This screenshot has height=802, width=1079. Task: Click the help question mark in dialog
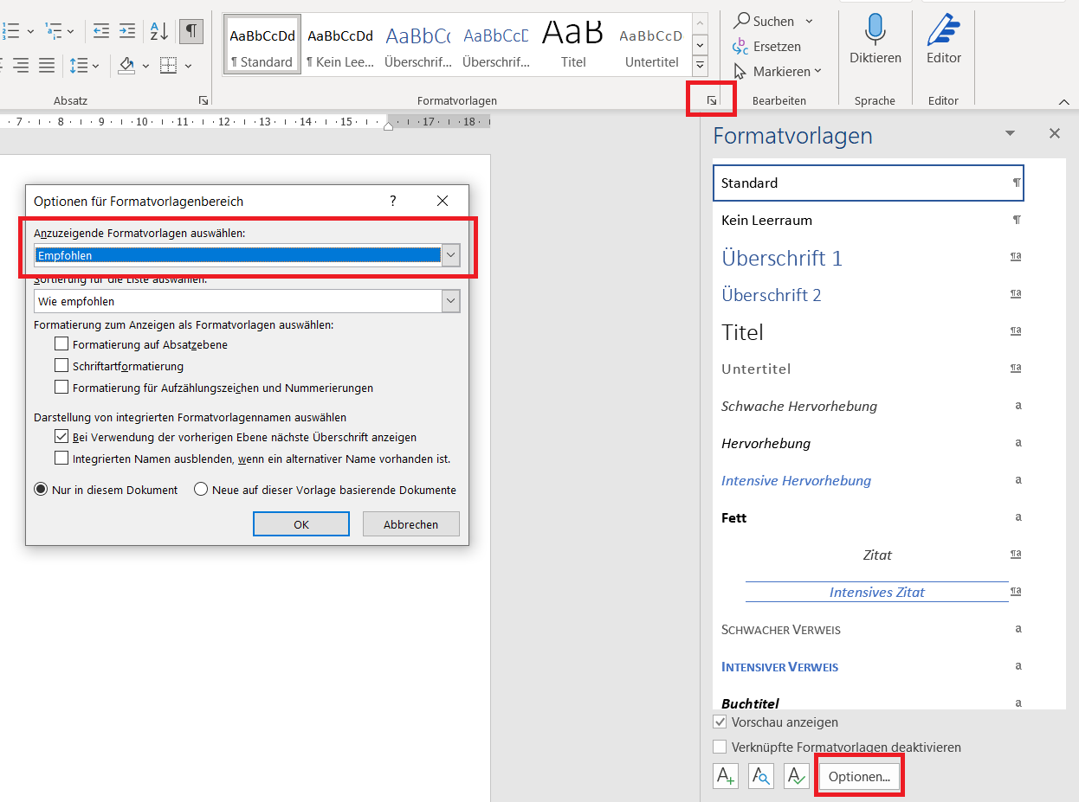pyautogui.click(x=393, y=201)
